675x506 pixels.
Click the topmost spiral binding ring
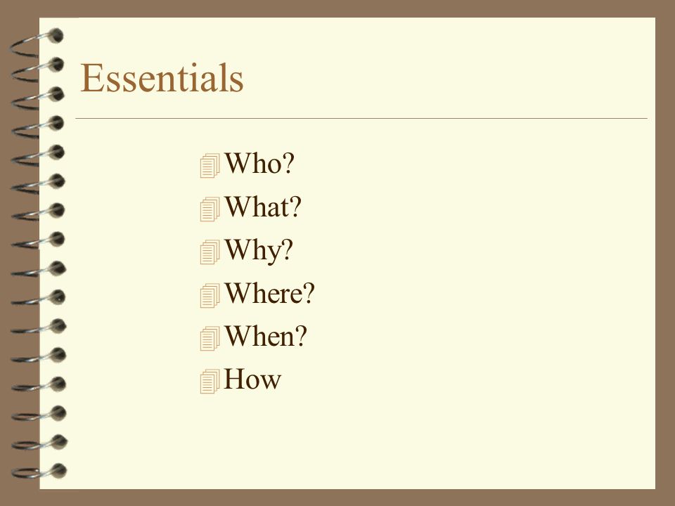pos(37,42)
